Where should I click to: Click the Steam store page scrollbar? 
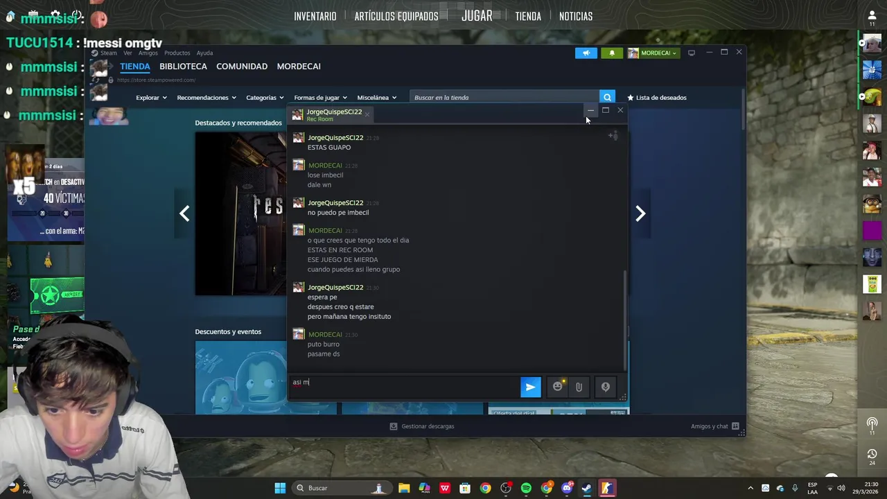click(743, 107)
